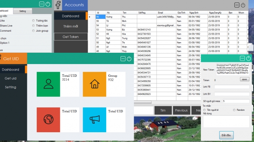
Task: Click power icon in Get UID window
Action: click(x=129, y=59)
